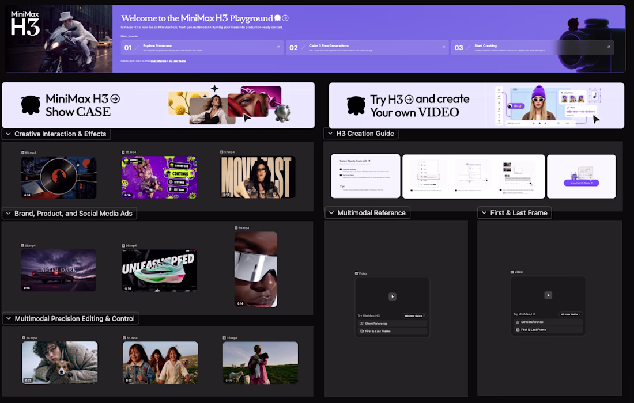Open the 55.mp4 vinyl record video thumbnail
634x403 pixels.
click(59, 178)
